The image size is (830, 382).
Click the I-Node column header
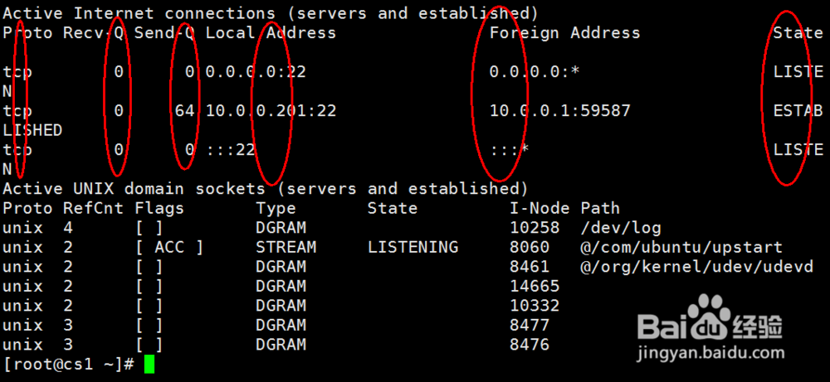click(x=539, y=208)
